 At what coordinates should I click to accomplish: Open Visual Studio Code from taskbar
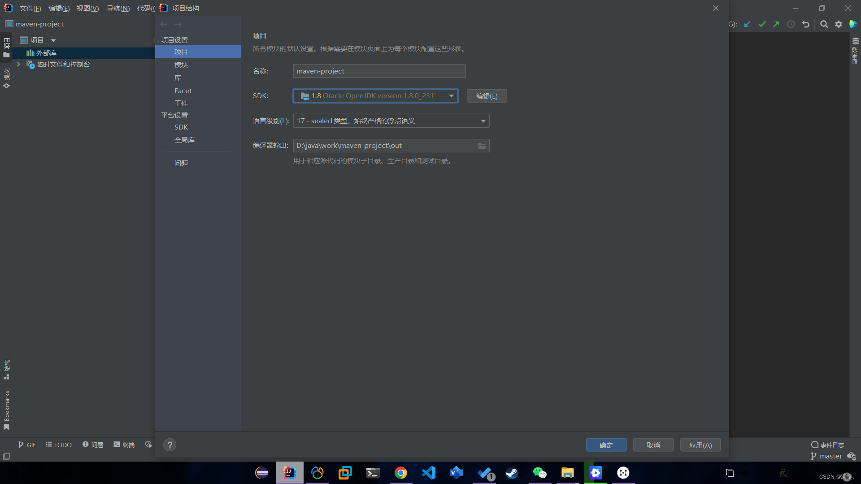click(x=429, y=473)
